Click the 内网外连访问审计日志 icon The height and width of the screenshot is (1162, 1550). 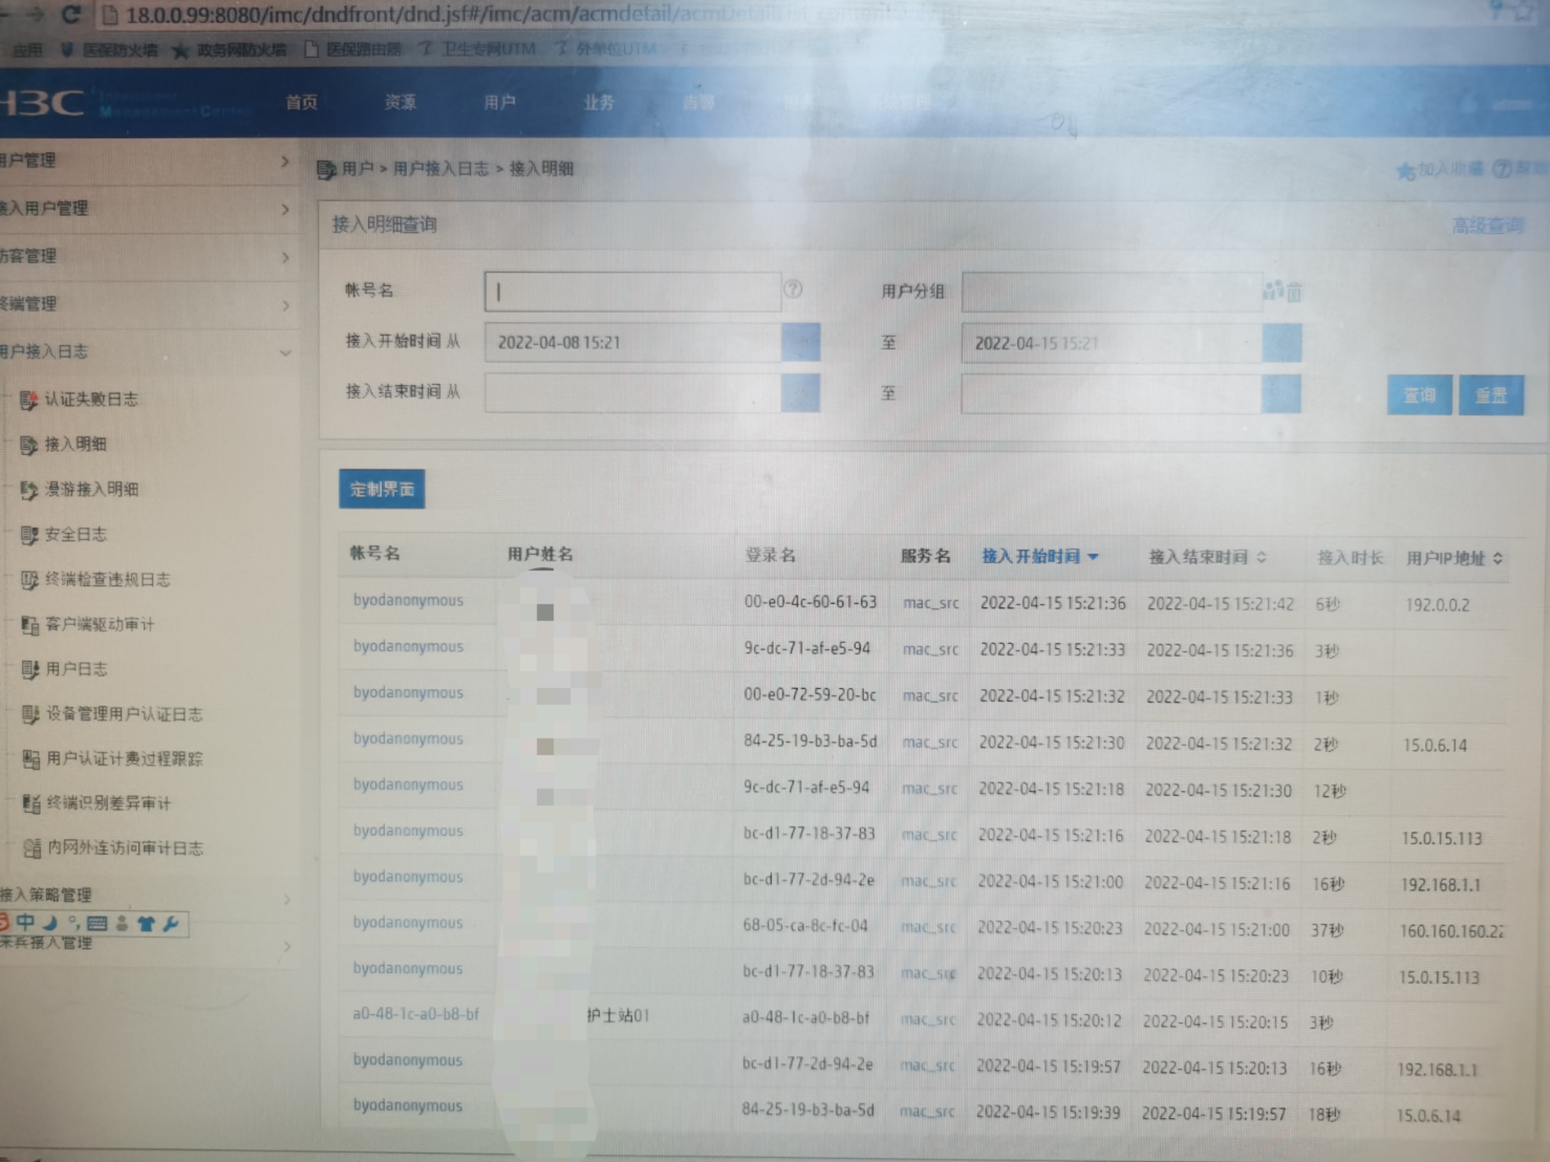(31, 849)
